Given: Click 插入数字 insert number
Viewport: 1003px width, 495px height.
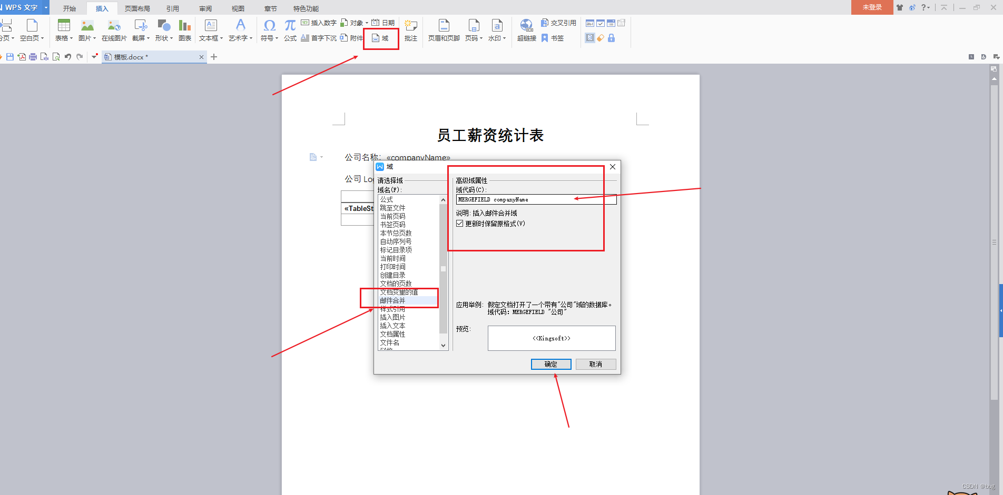Looking at the screenshot, I should pyautogui.click(x=319, y=23).
